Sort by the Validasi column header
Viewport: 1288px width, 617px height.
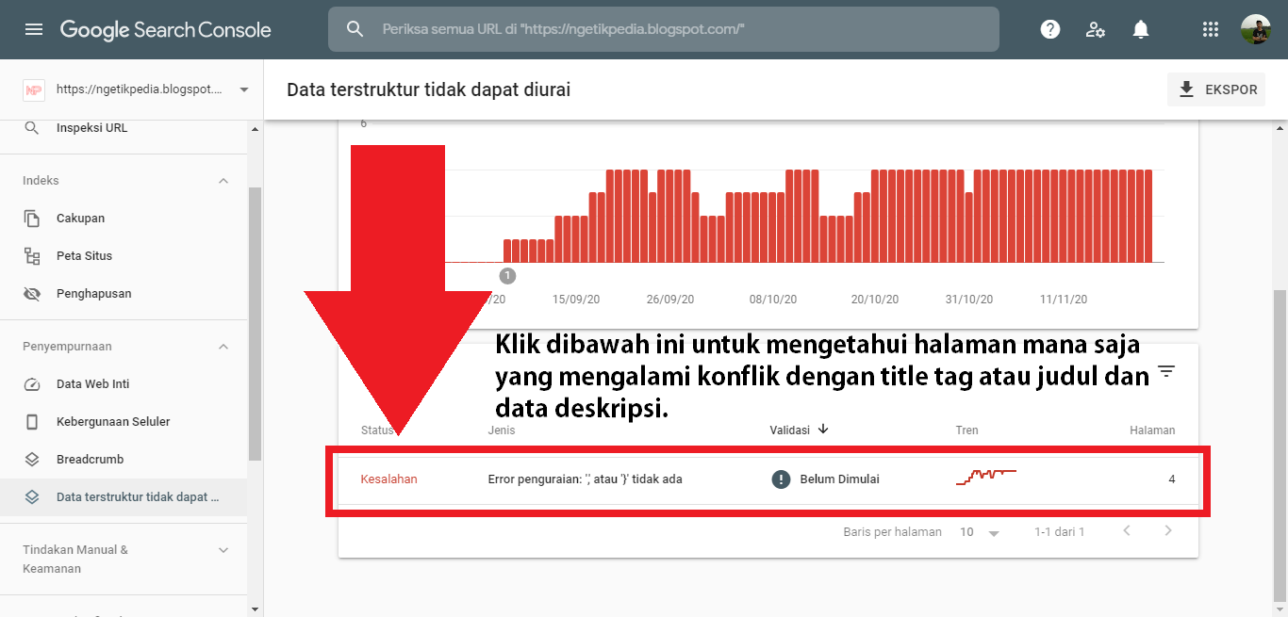[x=790, y=430]
